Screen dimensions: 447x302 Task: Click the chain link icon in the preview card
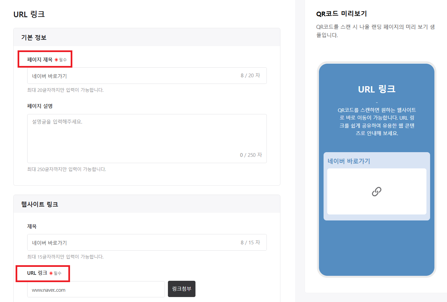(377, 191)
